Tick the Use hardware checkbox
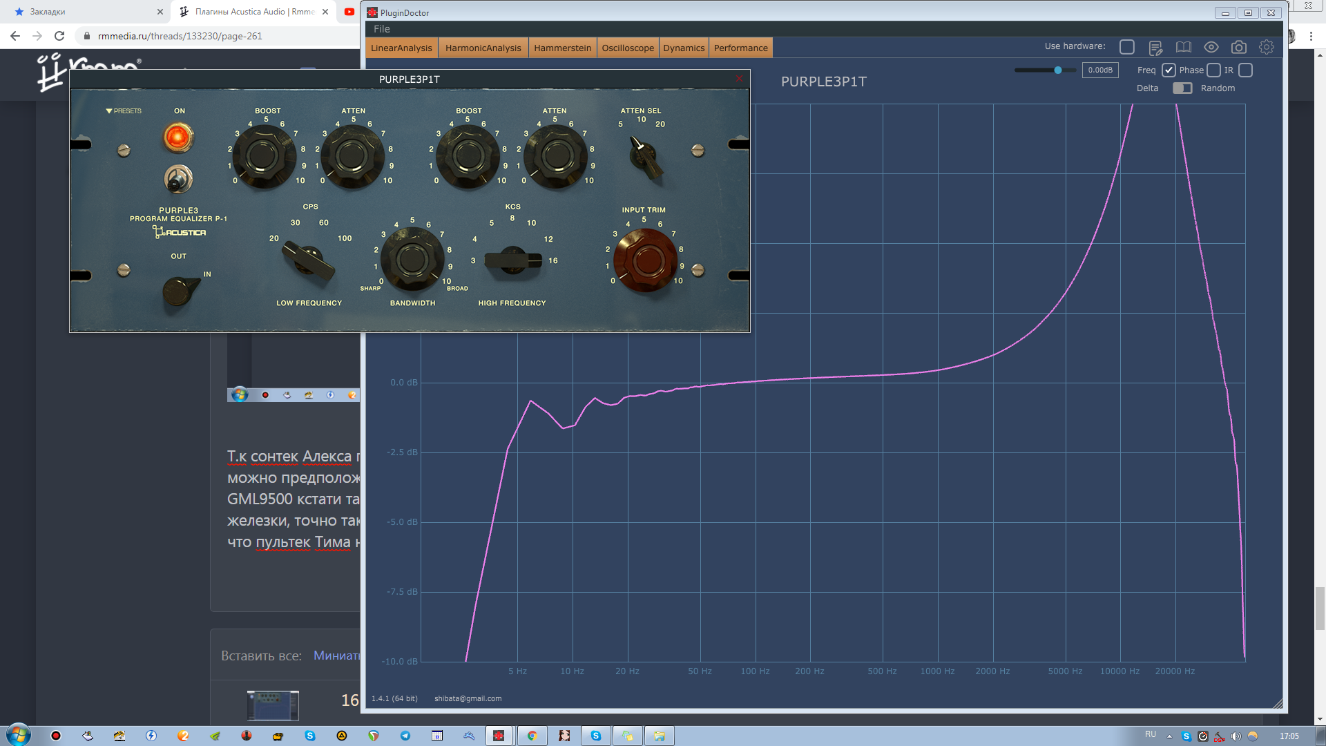1326x746 pixels. (x=1127, y=47)
